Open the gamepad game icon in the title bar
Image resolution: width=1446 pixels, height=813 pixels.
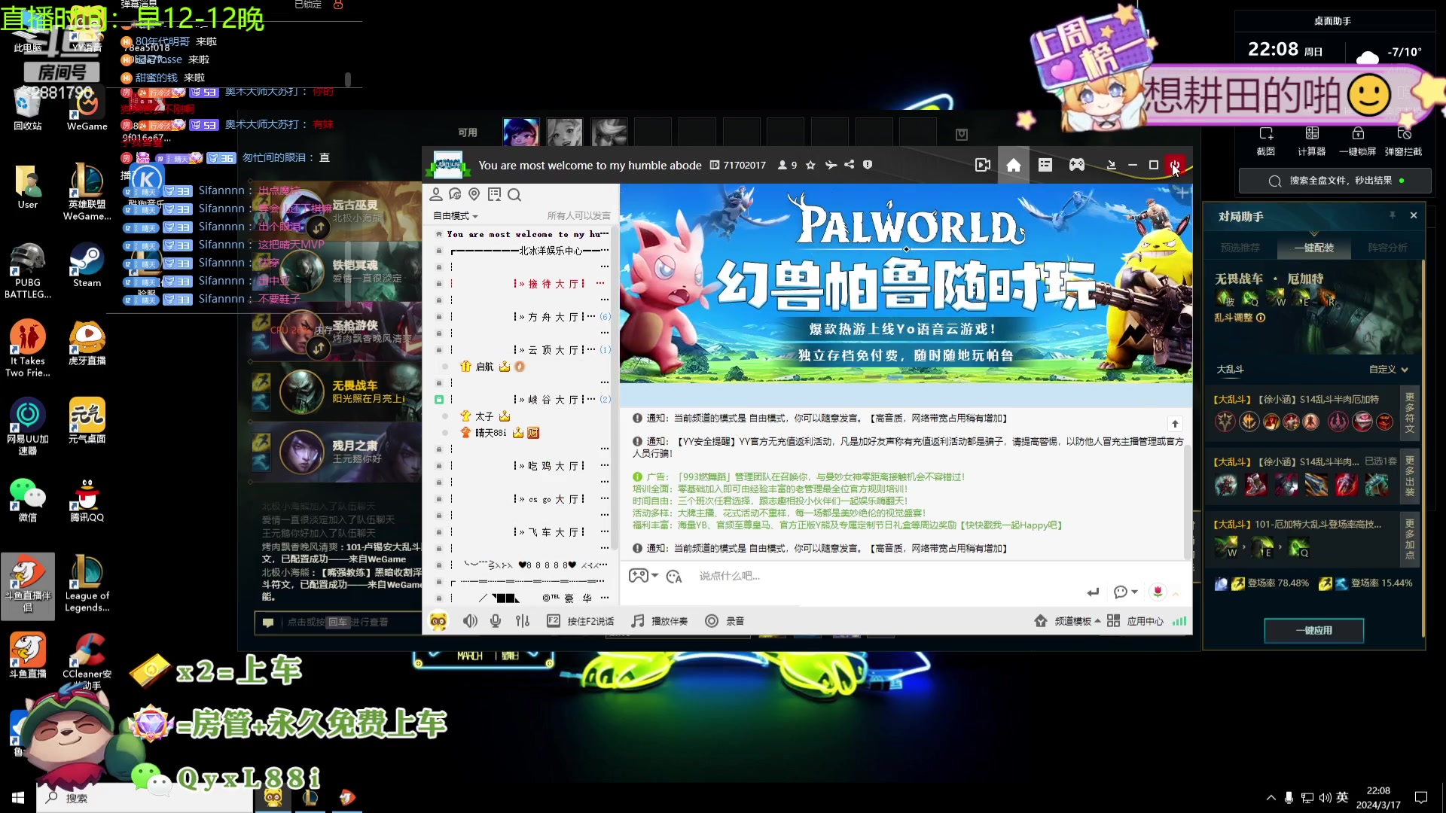(x=1076, y=165)
